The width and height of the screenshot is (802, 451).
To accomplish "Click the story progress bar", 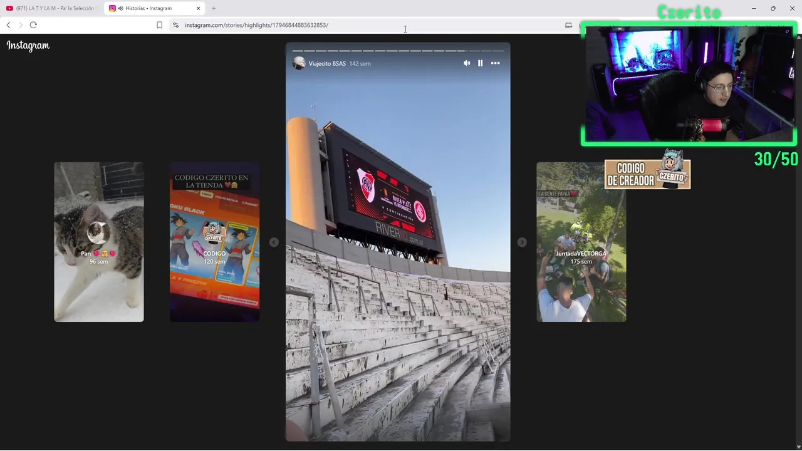I will pos(398,50).
